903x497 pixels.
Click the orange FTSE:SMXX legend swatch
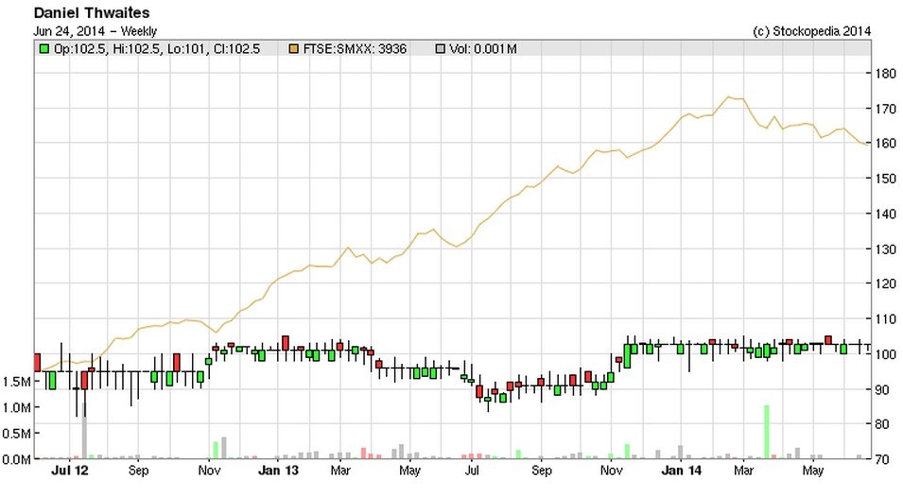pos(294,49)
